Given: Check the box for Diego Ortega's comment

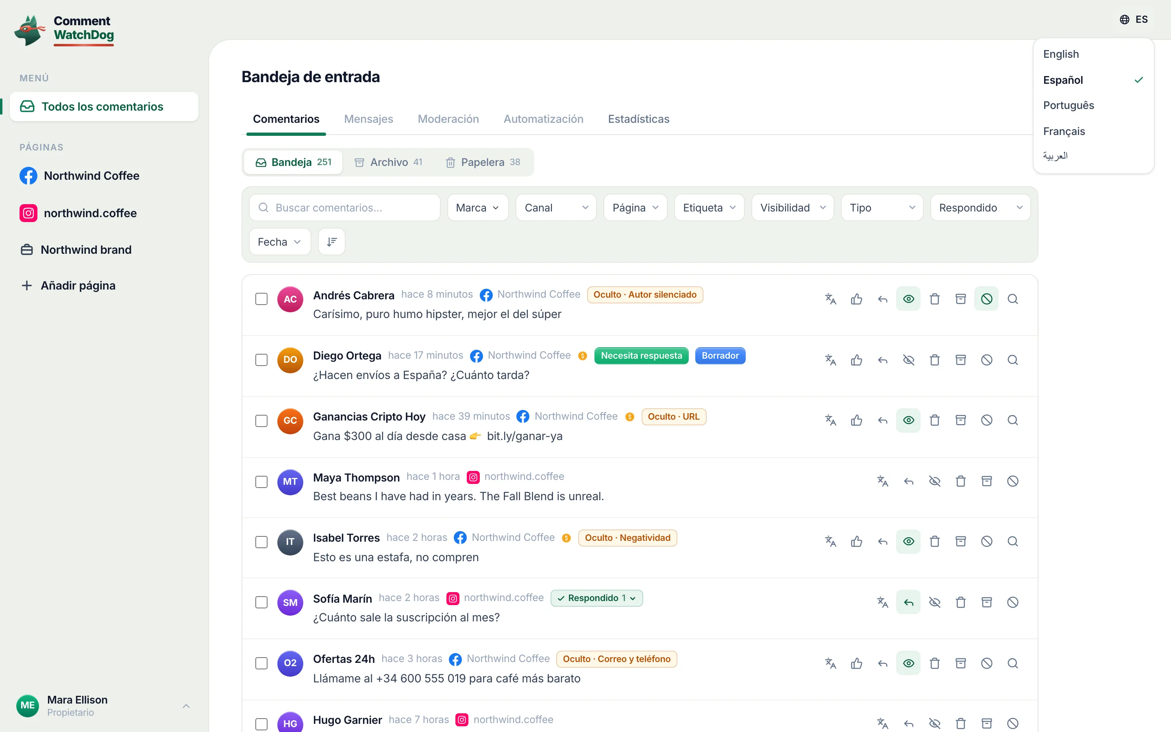Looking at the screenshot, I should (261, 360).
